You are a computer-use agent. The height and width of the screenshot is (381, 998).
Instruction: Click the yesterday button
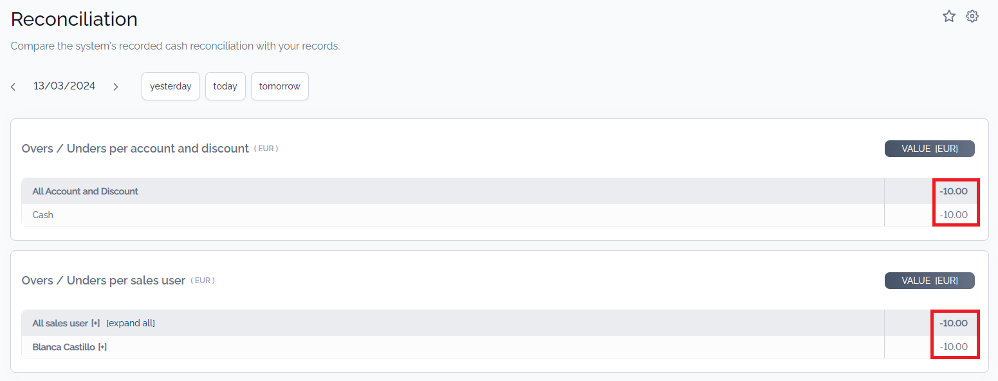(x=171, y=86)
